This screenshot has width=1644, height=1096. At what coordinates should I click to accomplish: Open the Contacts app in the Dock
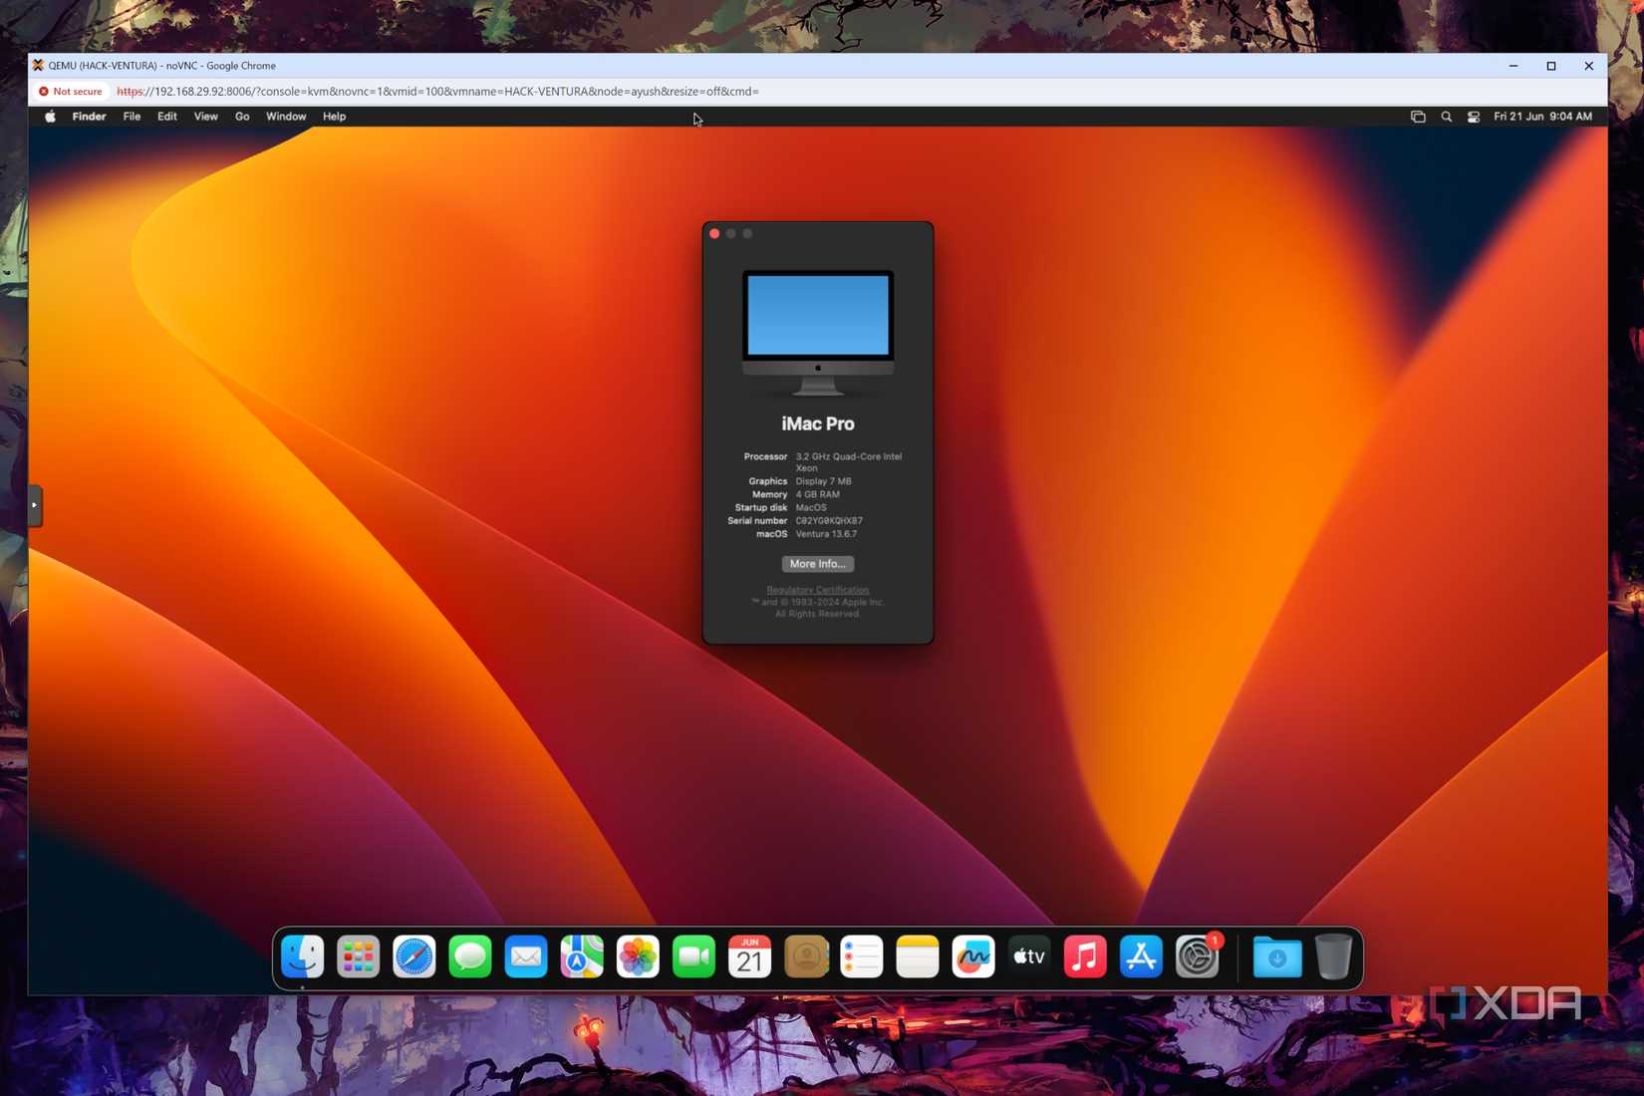(806, 958)
